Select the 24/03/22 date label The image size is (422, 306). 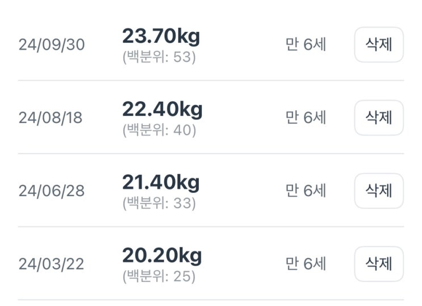pyautogui.click(x=52, y=264)
